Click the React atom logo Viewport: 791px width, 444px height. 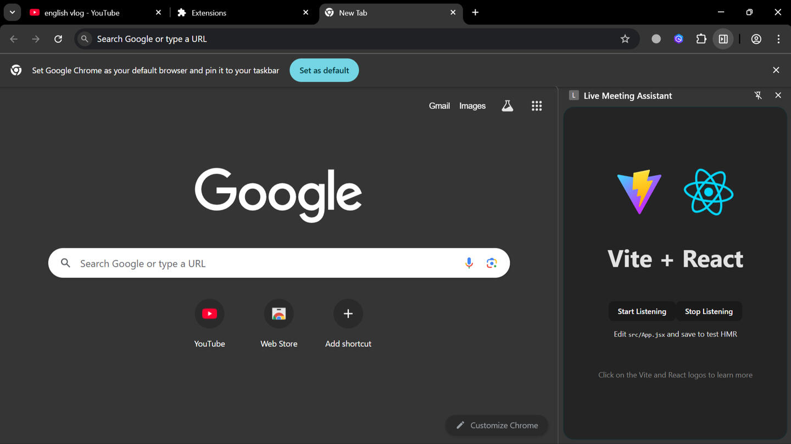click(x=708, y=192)
